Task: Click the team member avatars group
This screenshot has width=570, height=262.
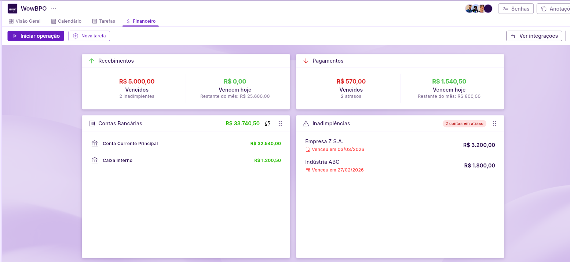Action: click(479, 9)
